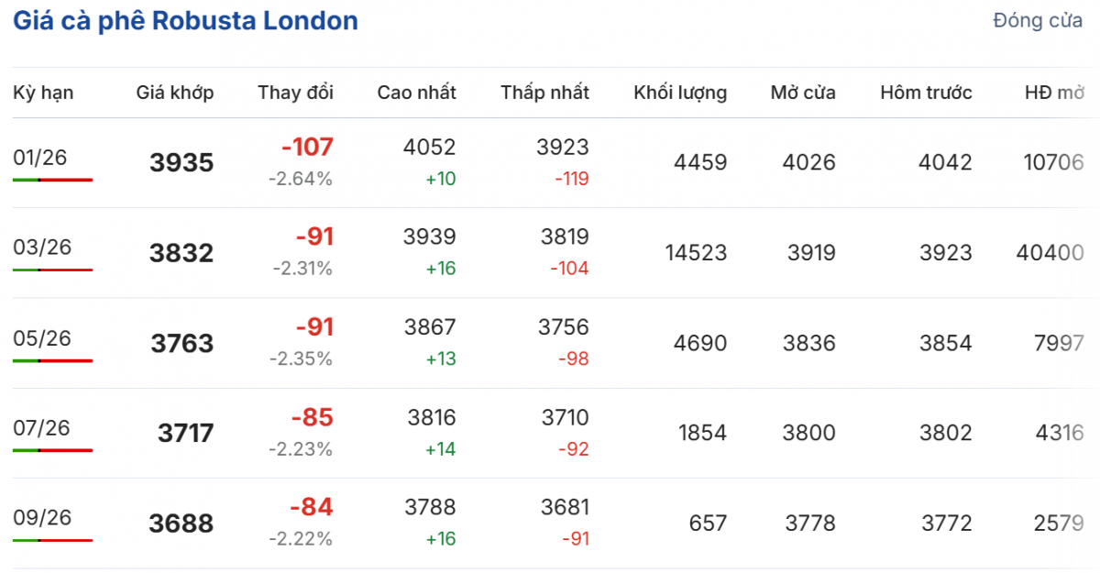Open the 03/26 contract term
The height and width of the screenshot is (573, 1100).
pos(42,248)
